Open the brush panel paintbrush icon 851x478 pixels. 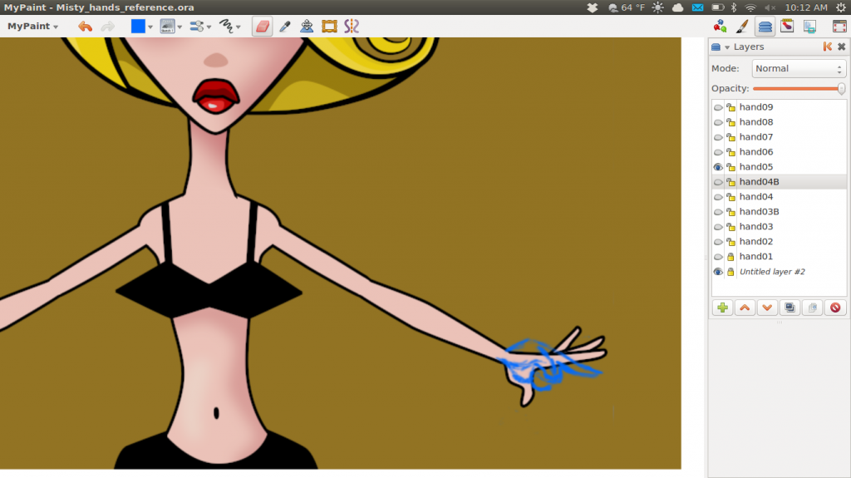tap(742, 26)
